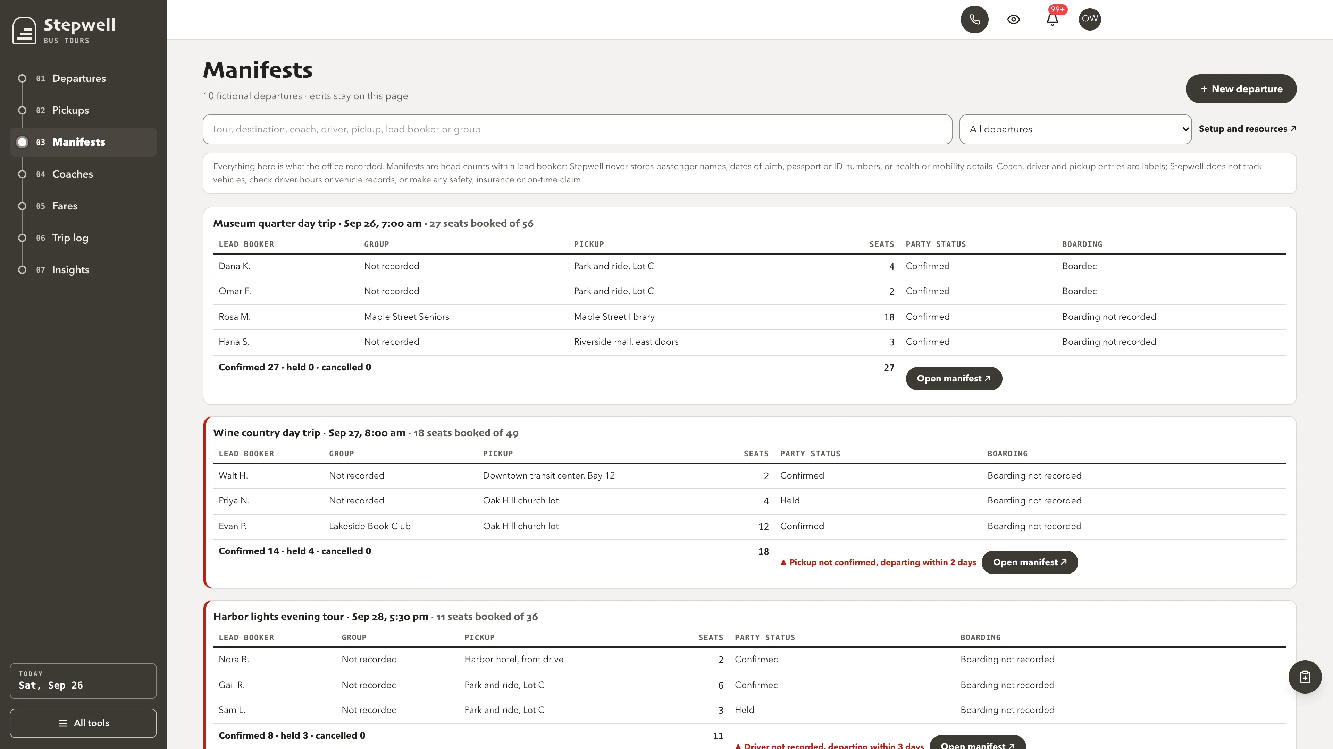Open the floating clipboard button
The width and height of the screenshot is (1333, 749).
(1305, 677)
